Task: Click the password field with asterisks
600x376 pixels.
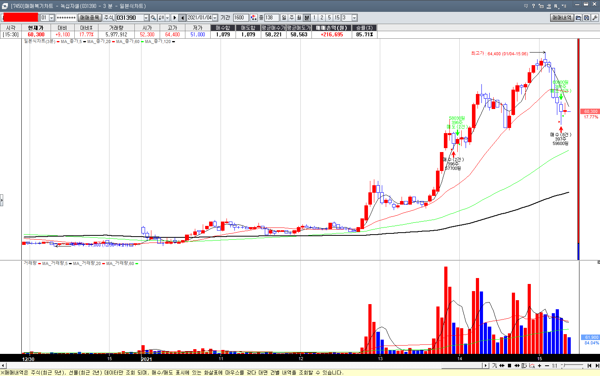Action: [66, 18]
